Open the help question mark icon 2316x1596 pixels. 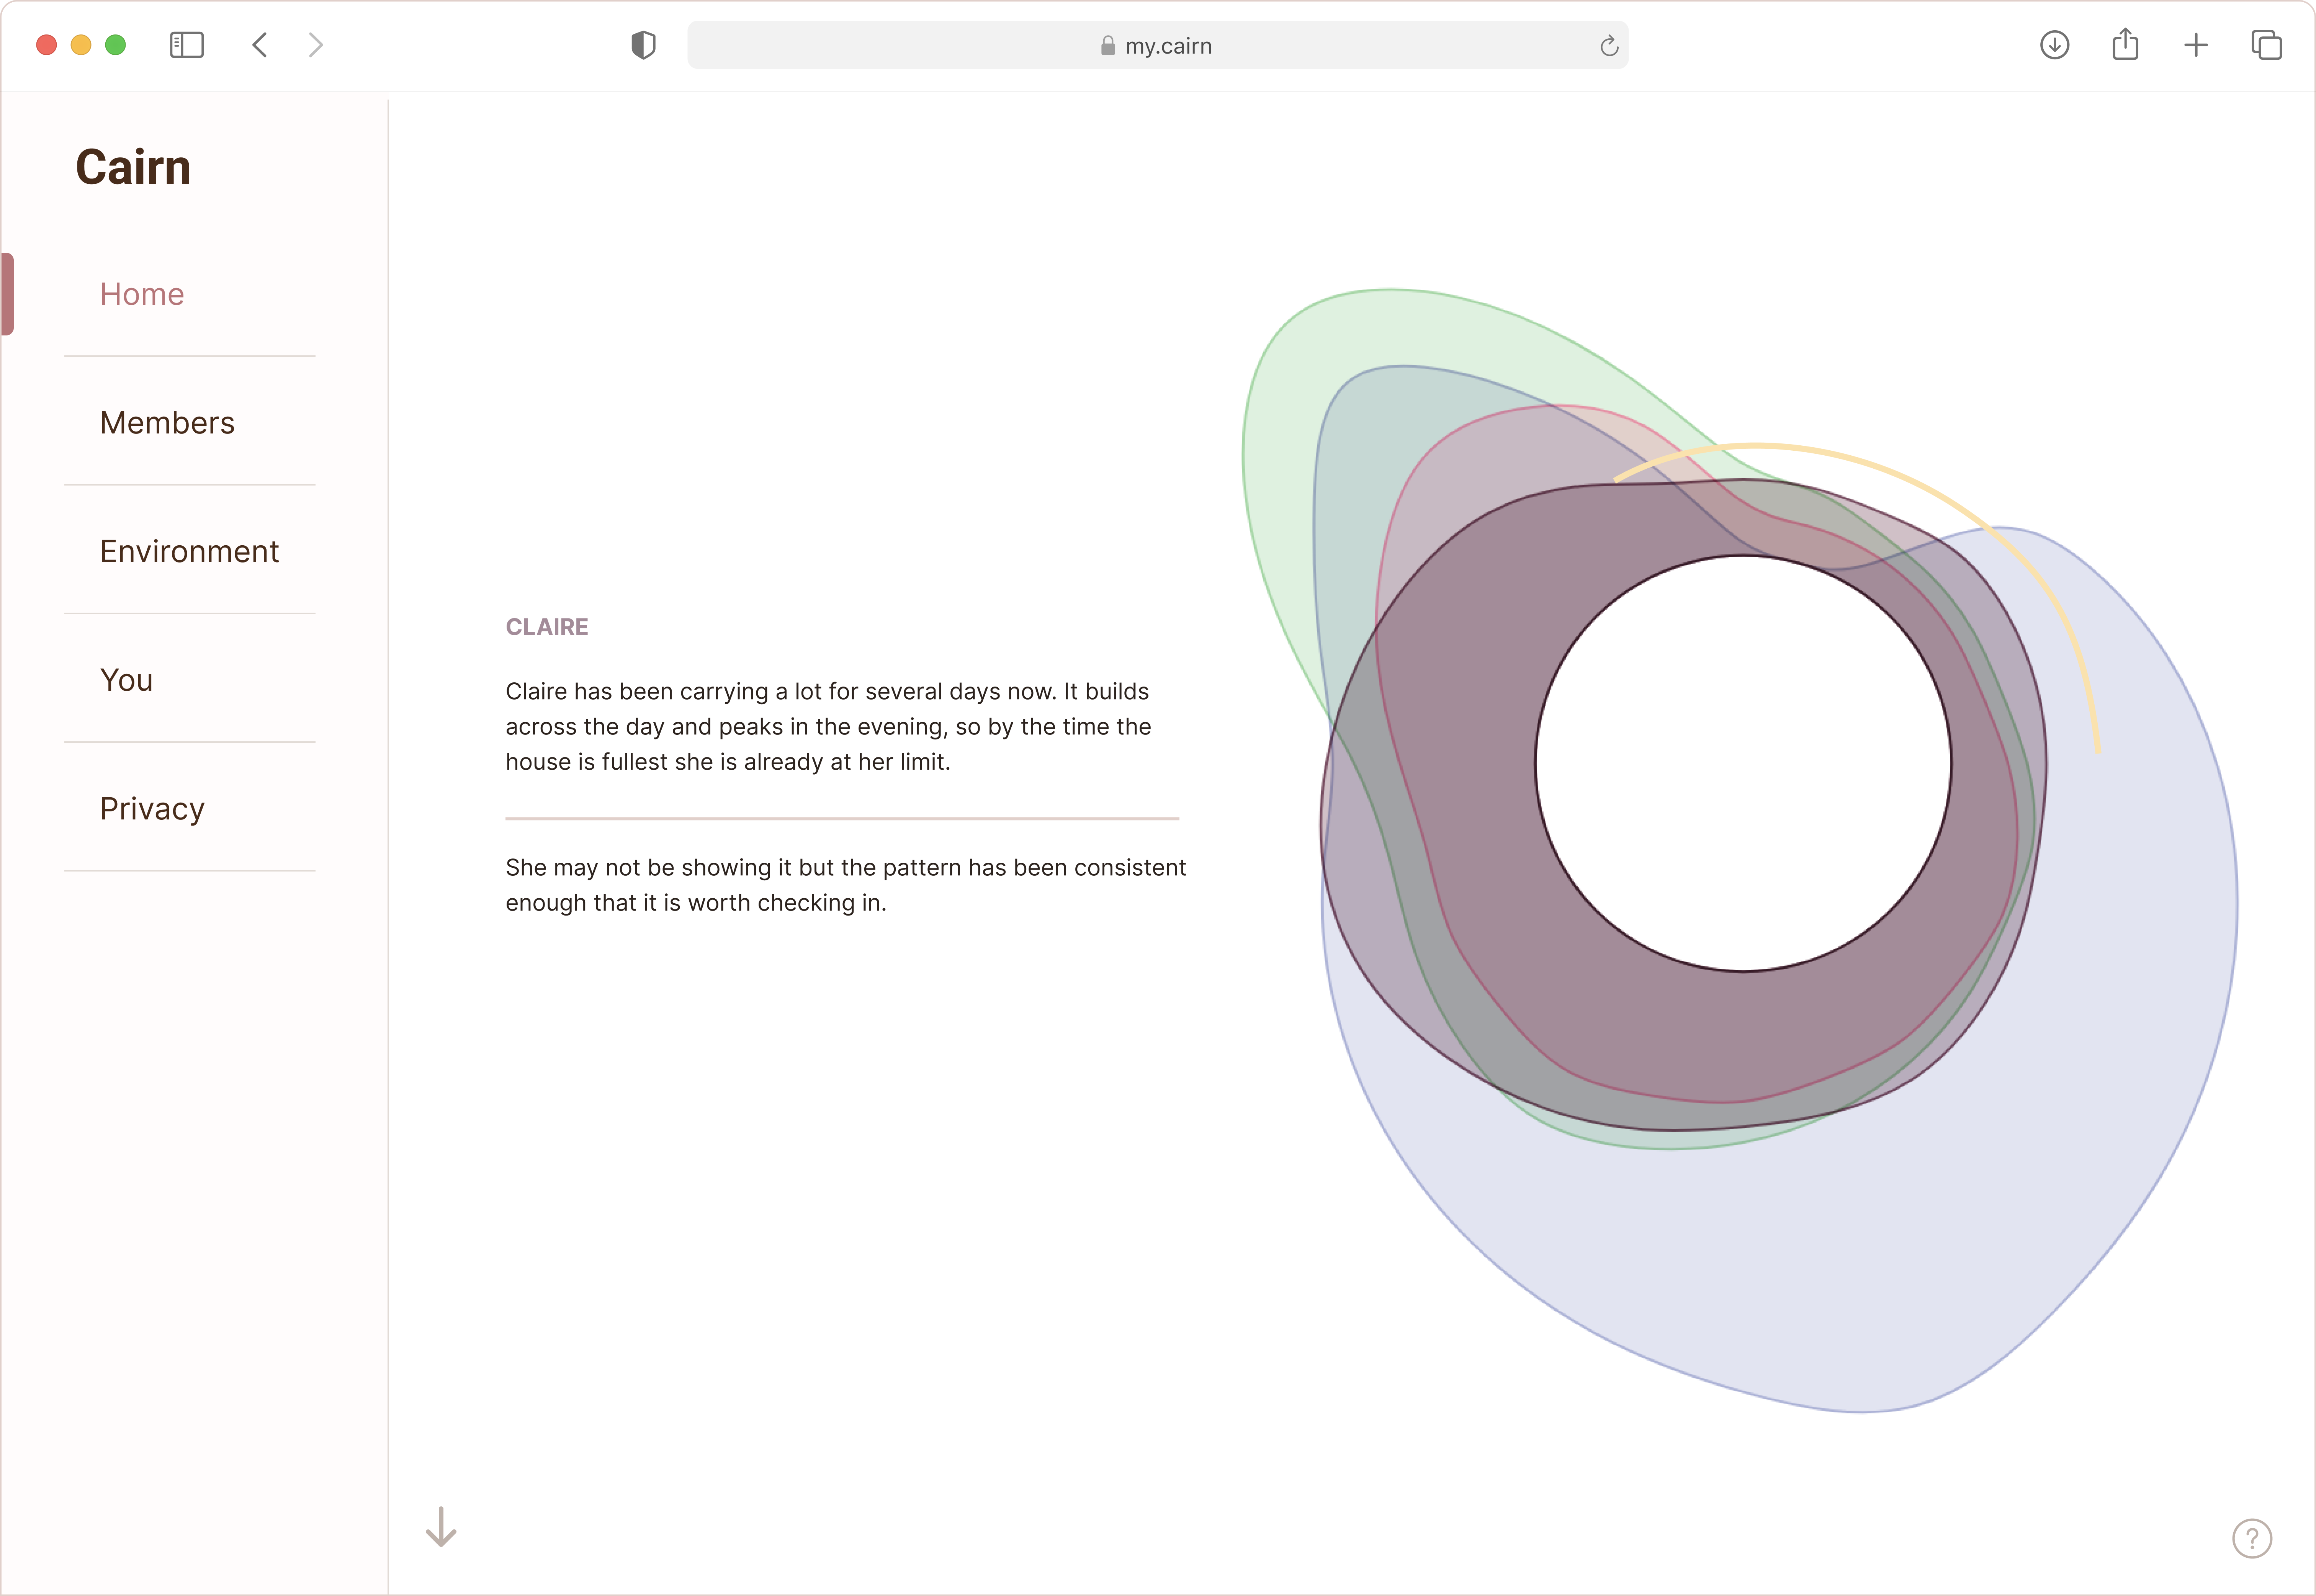(2252, 1538)
